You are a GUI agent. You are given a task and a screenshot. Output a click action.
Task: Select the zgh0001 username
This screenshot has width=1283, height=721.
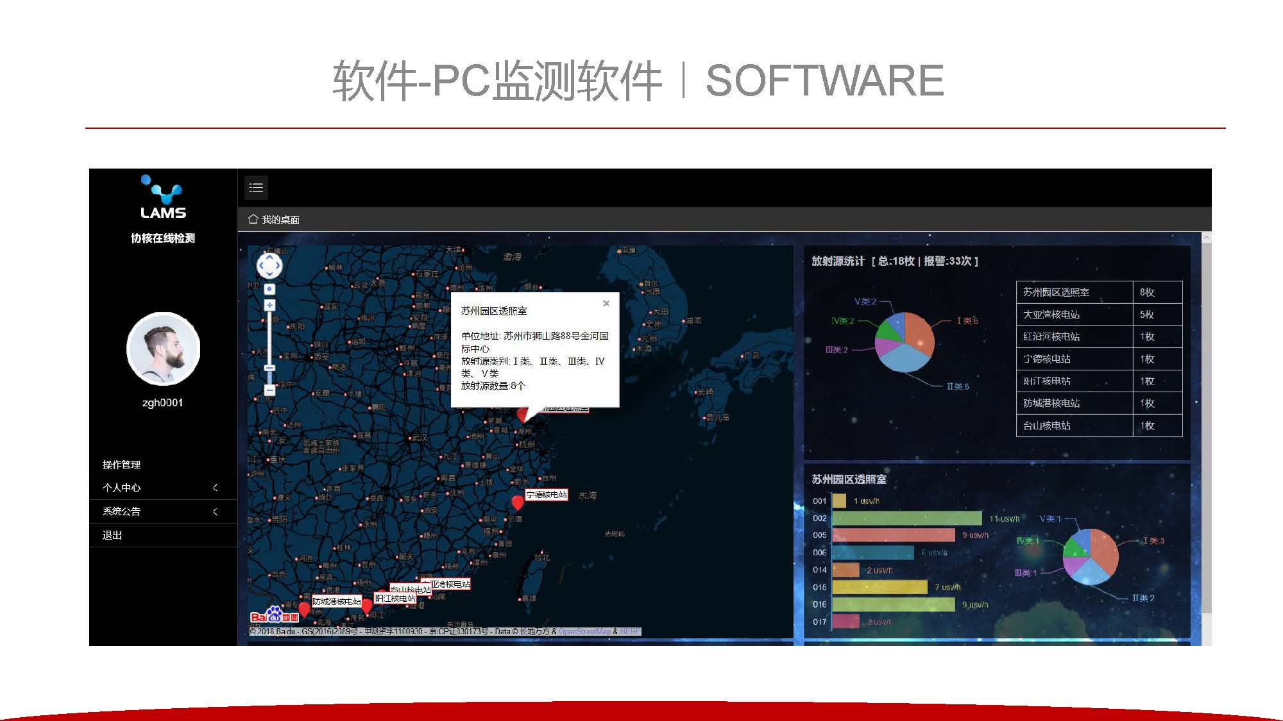point(162,402)
